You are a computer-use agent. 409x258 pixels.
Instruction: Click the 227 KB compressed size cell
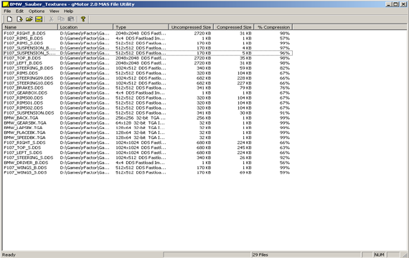[244, 83]
